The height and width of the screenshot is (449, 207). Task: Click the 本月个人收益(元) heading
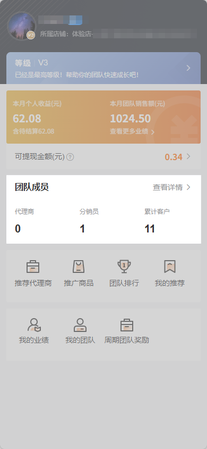pos(37,104)
